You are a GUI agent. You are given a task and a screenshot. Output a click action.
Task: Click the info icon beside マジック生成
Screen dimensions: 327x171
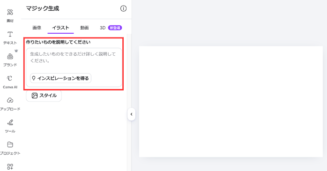tap(123, 8)
